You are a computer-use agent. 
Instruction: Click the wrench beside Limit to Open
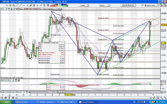(142, 5)
